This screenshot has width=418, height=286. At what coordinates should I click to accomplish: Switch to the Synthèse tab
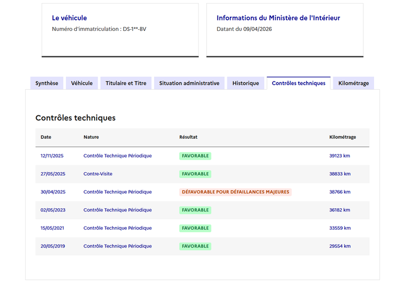pos(47,84)
